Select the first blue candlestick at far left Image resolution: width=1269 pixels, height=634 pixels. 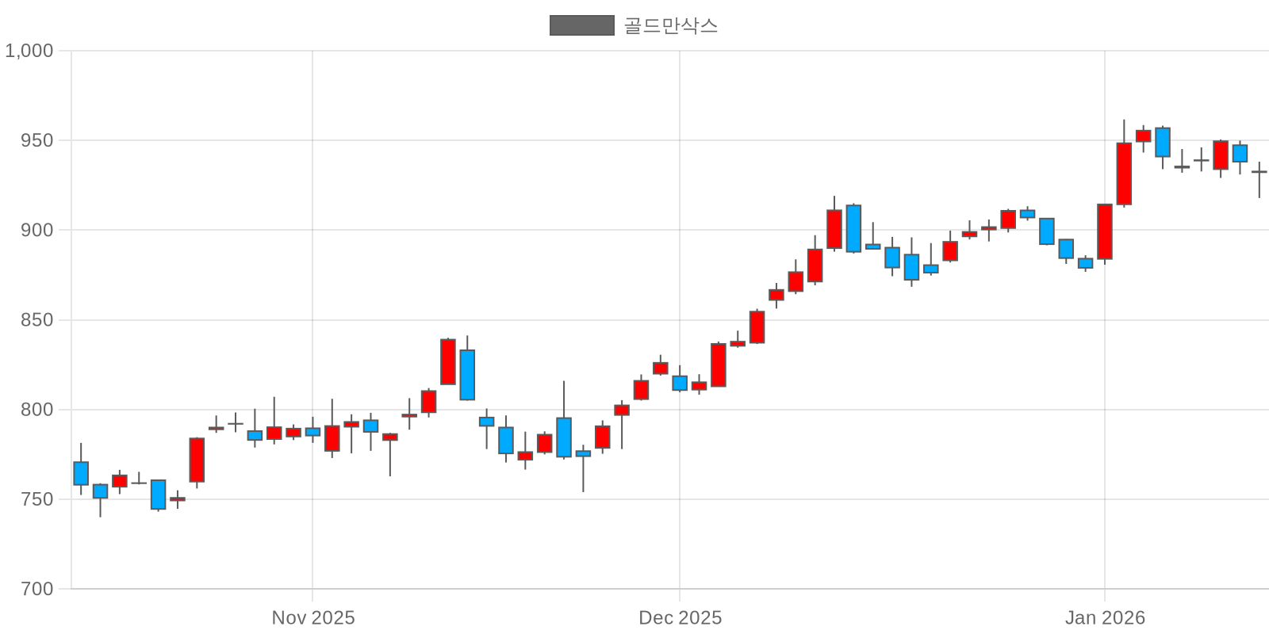pyautogui.click(x=81, y=473)
